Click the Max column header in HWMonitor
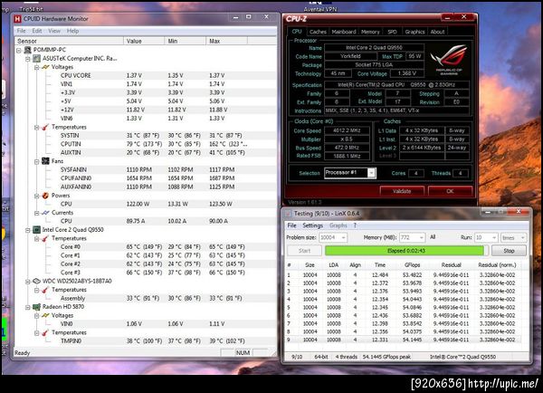543x393 pixels. (x=226, y=41)
